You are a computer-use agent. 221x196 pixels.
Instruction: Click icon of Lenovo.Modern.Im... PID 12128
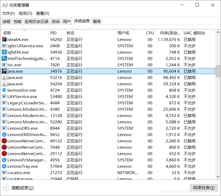coord(4,115)
